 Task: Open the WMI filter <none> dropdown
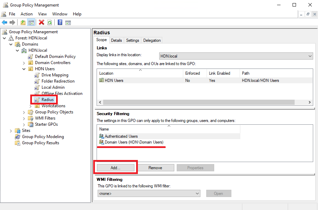149,194
